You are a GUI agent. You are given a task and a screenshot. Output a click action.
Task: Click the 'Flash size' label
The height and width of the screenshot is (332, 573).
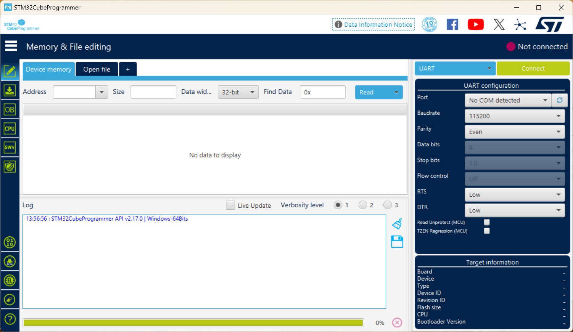(429, 307)
